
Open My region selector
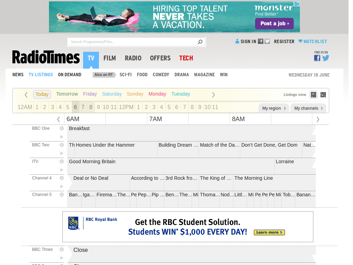[x=274, y=108]
